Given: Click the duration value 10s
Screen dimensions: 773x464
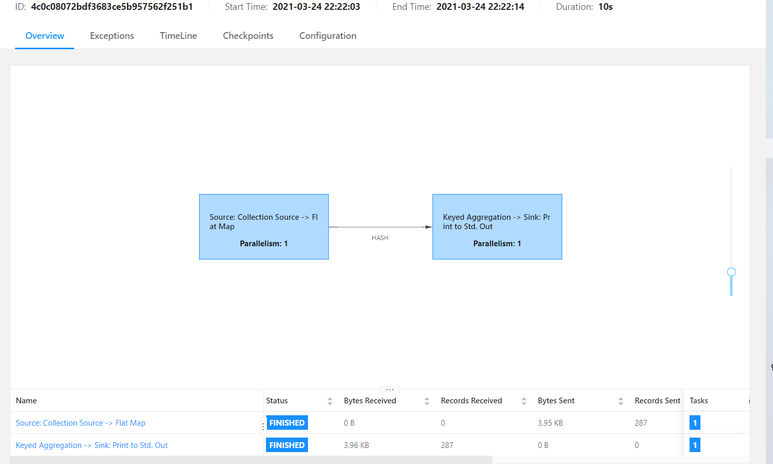Looking at the screenshot, I should point(606,7).
